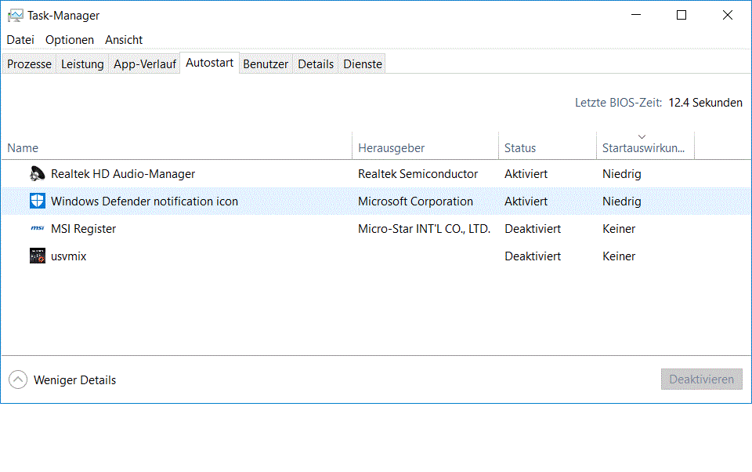Sort by the Herausgeber column header

(x=392, y=147)
